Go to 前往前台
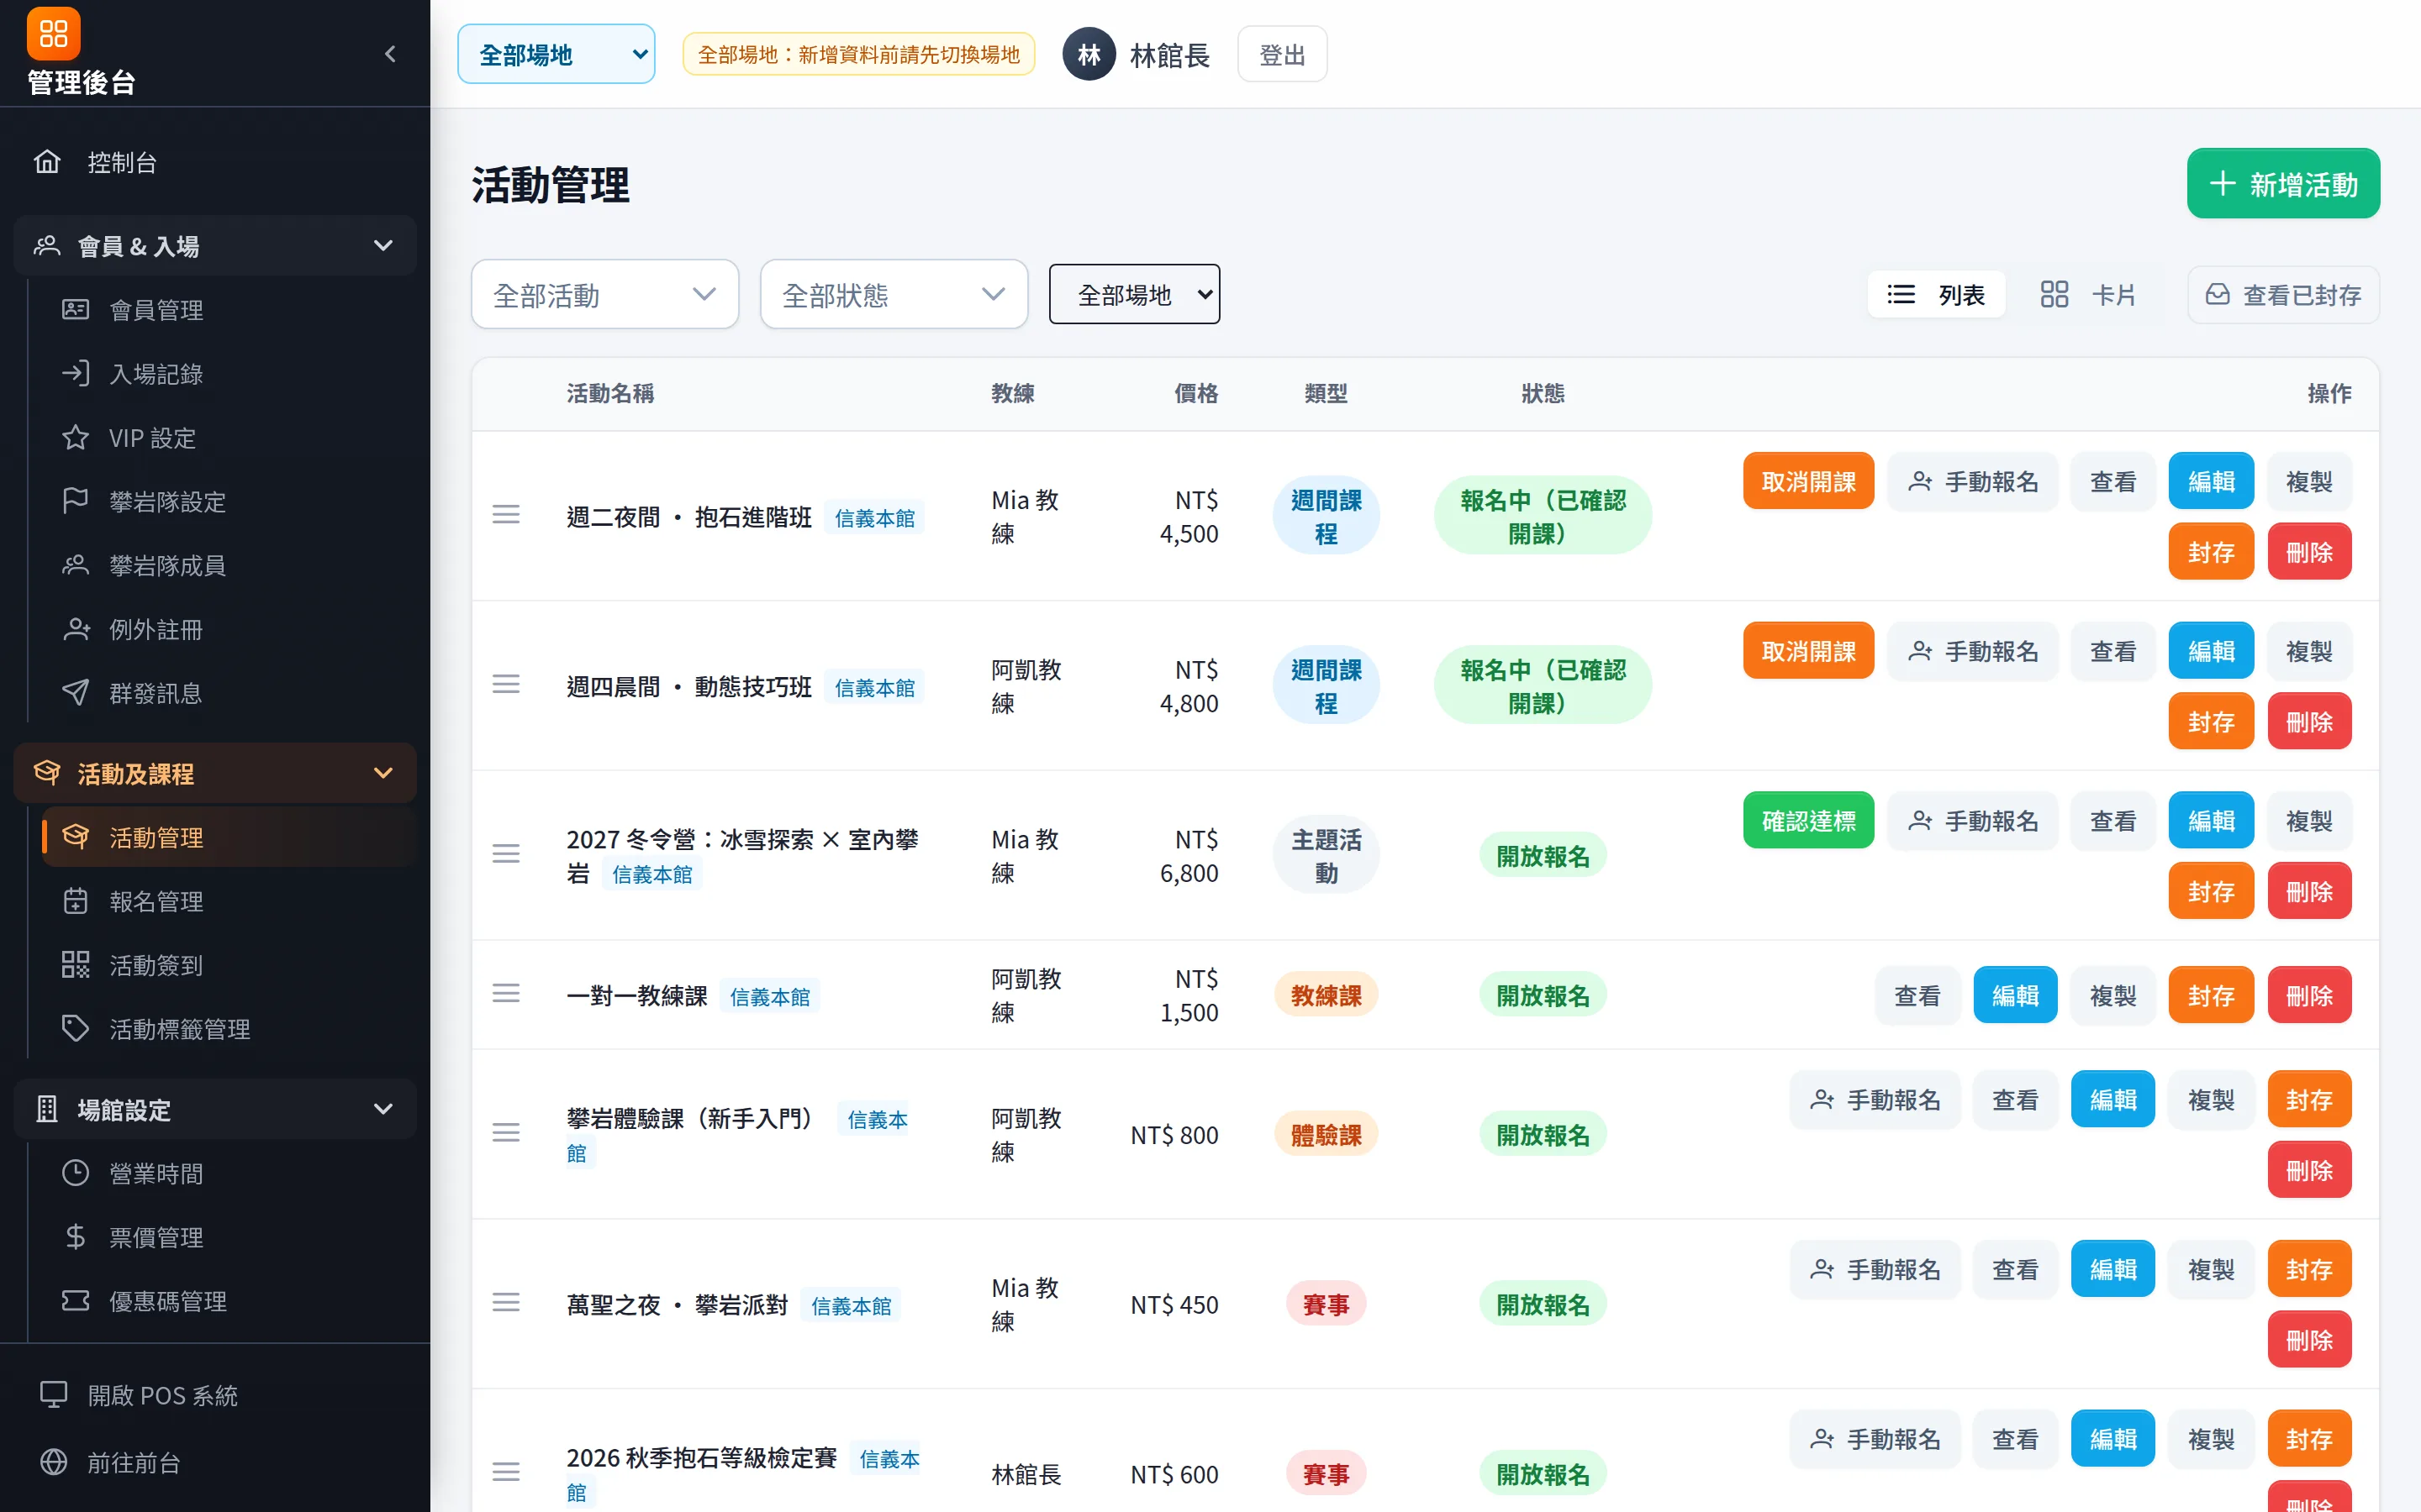Screen dimensions: 2421x1512 pyautogui.click(x=215, y=1462)
